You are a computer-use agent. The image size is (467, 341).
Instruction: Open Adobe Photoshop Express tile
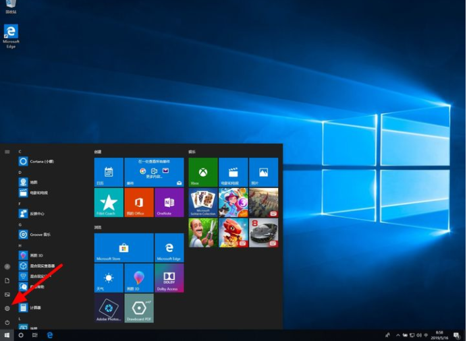109,307
